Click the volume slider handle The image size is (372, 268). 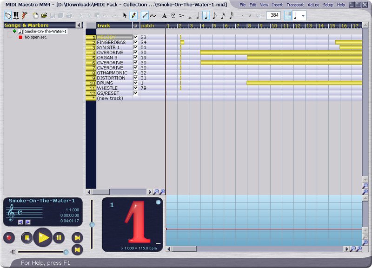(x=66, y=252)
